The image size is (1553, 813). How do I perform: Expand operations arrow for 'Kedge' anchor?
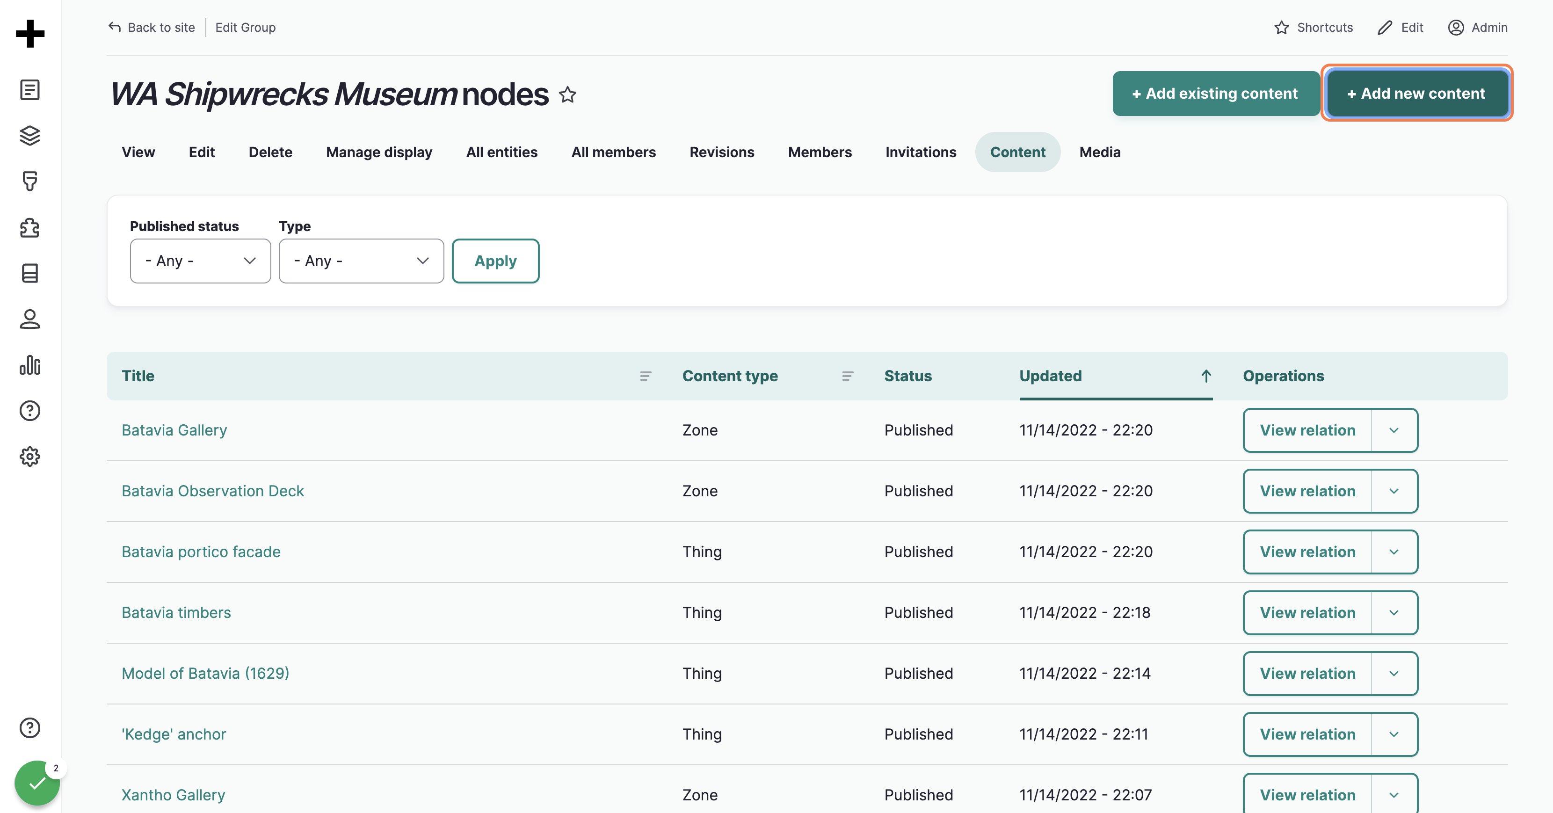[x=1394, y=735]
